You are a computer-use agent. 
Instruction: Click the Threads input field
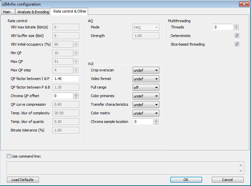(x=223, y=27)
